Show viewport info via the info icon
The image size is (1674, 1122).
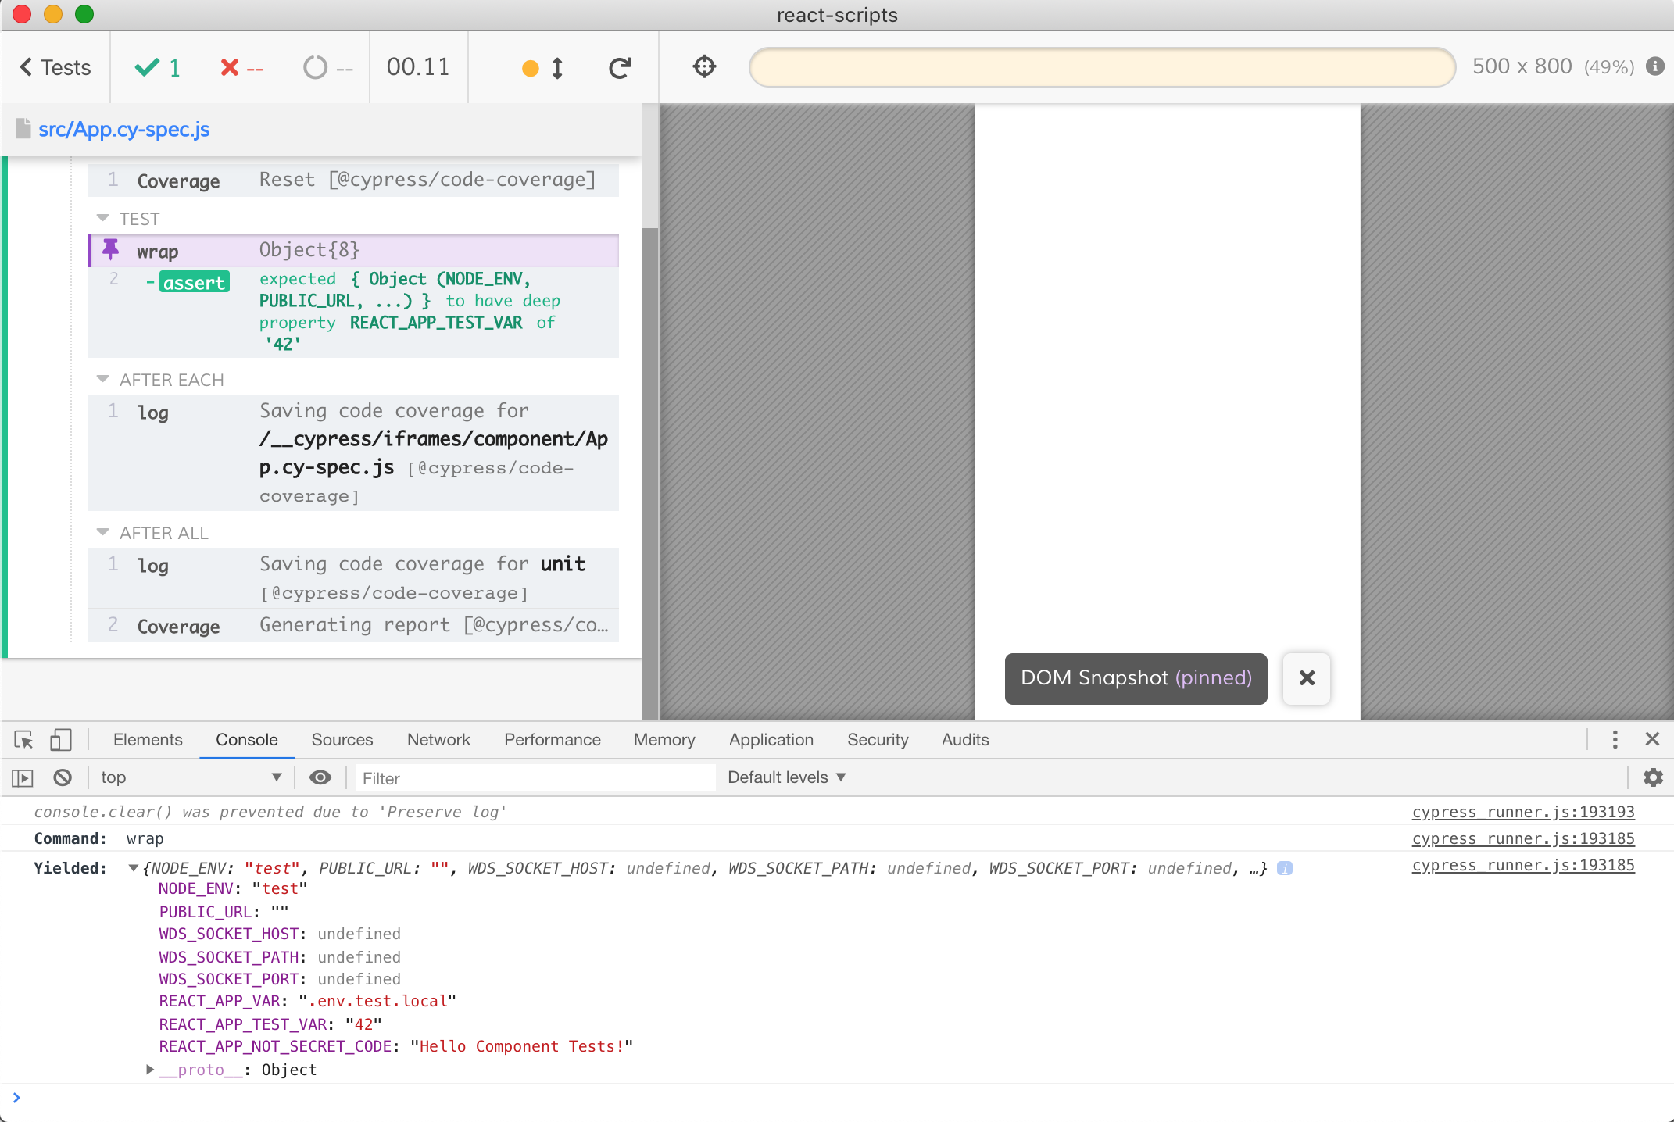[1654, 66]
